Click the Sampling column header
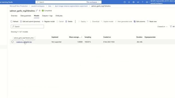This screenshot has height=98, width=175. click(88, 37)
